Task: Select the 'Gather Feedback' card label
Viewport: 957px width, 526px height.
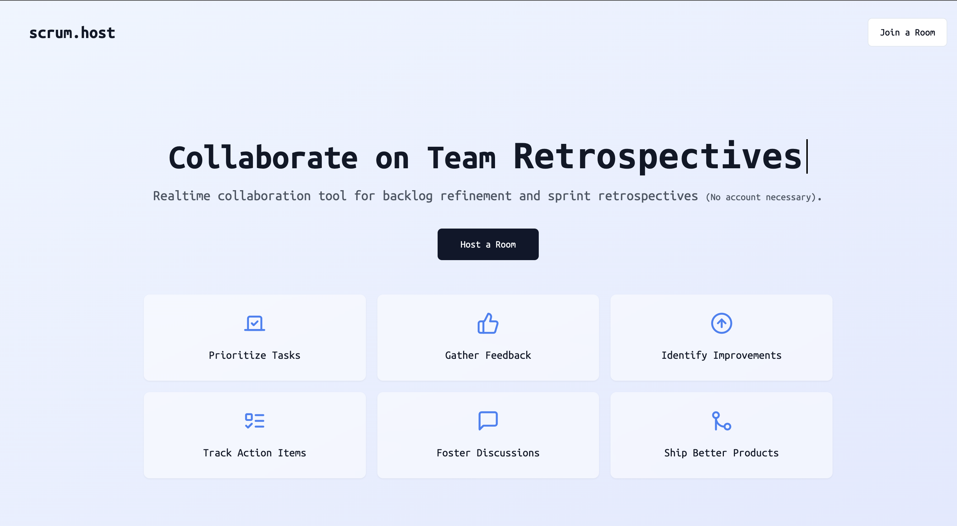Action: 488,355
